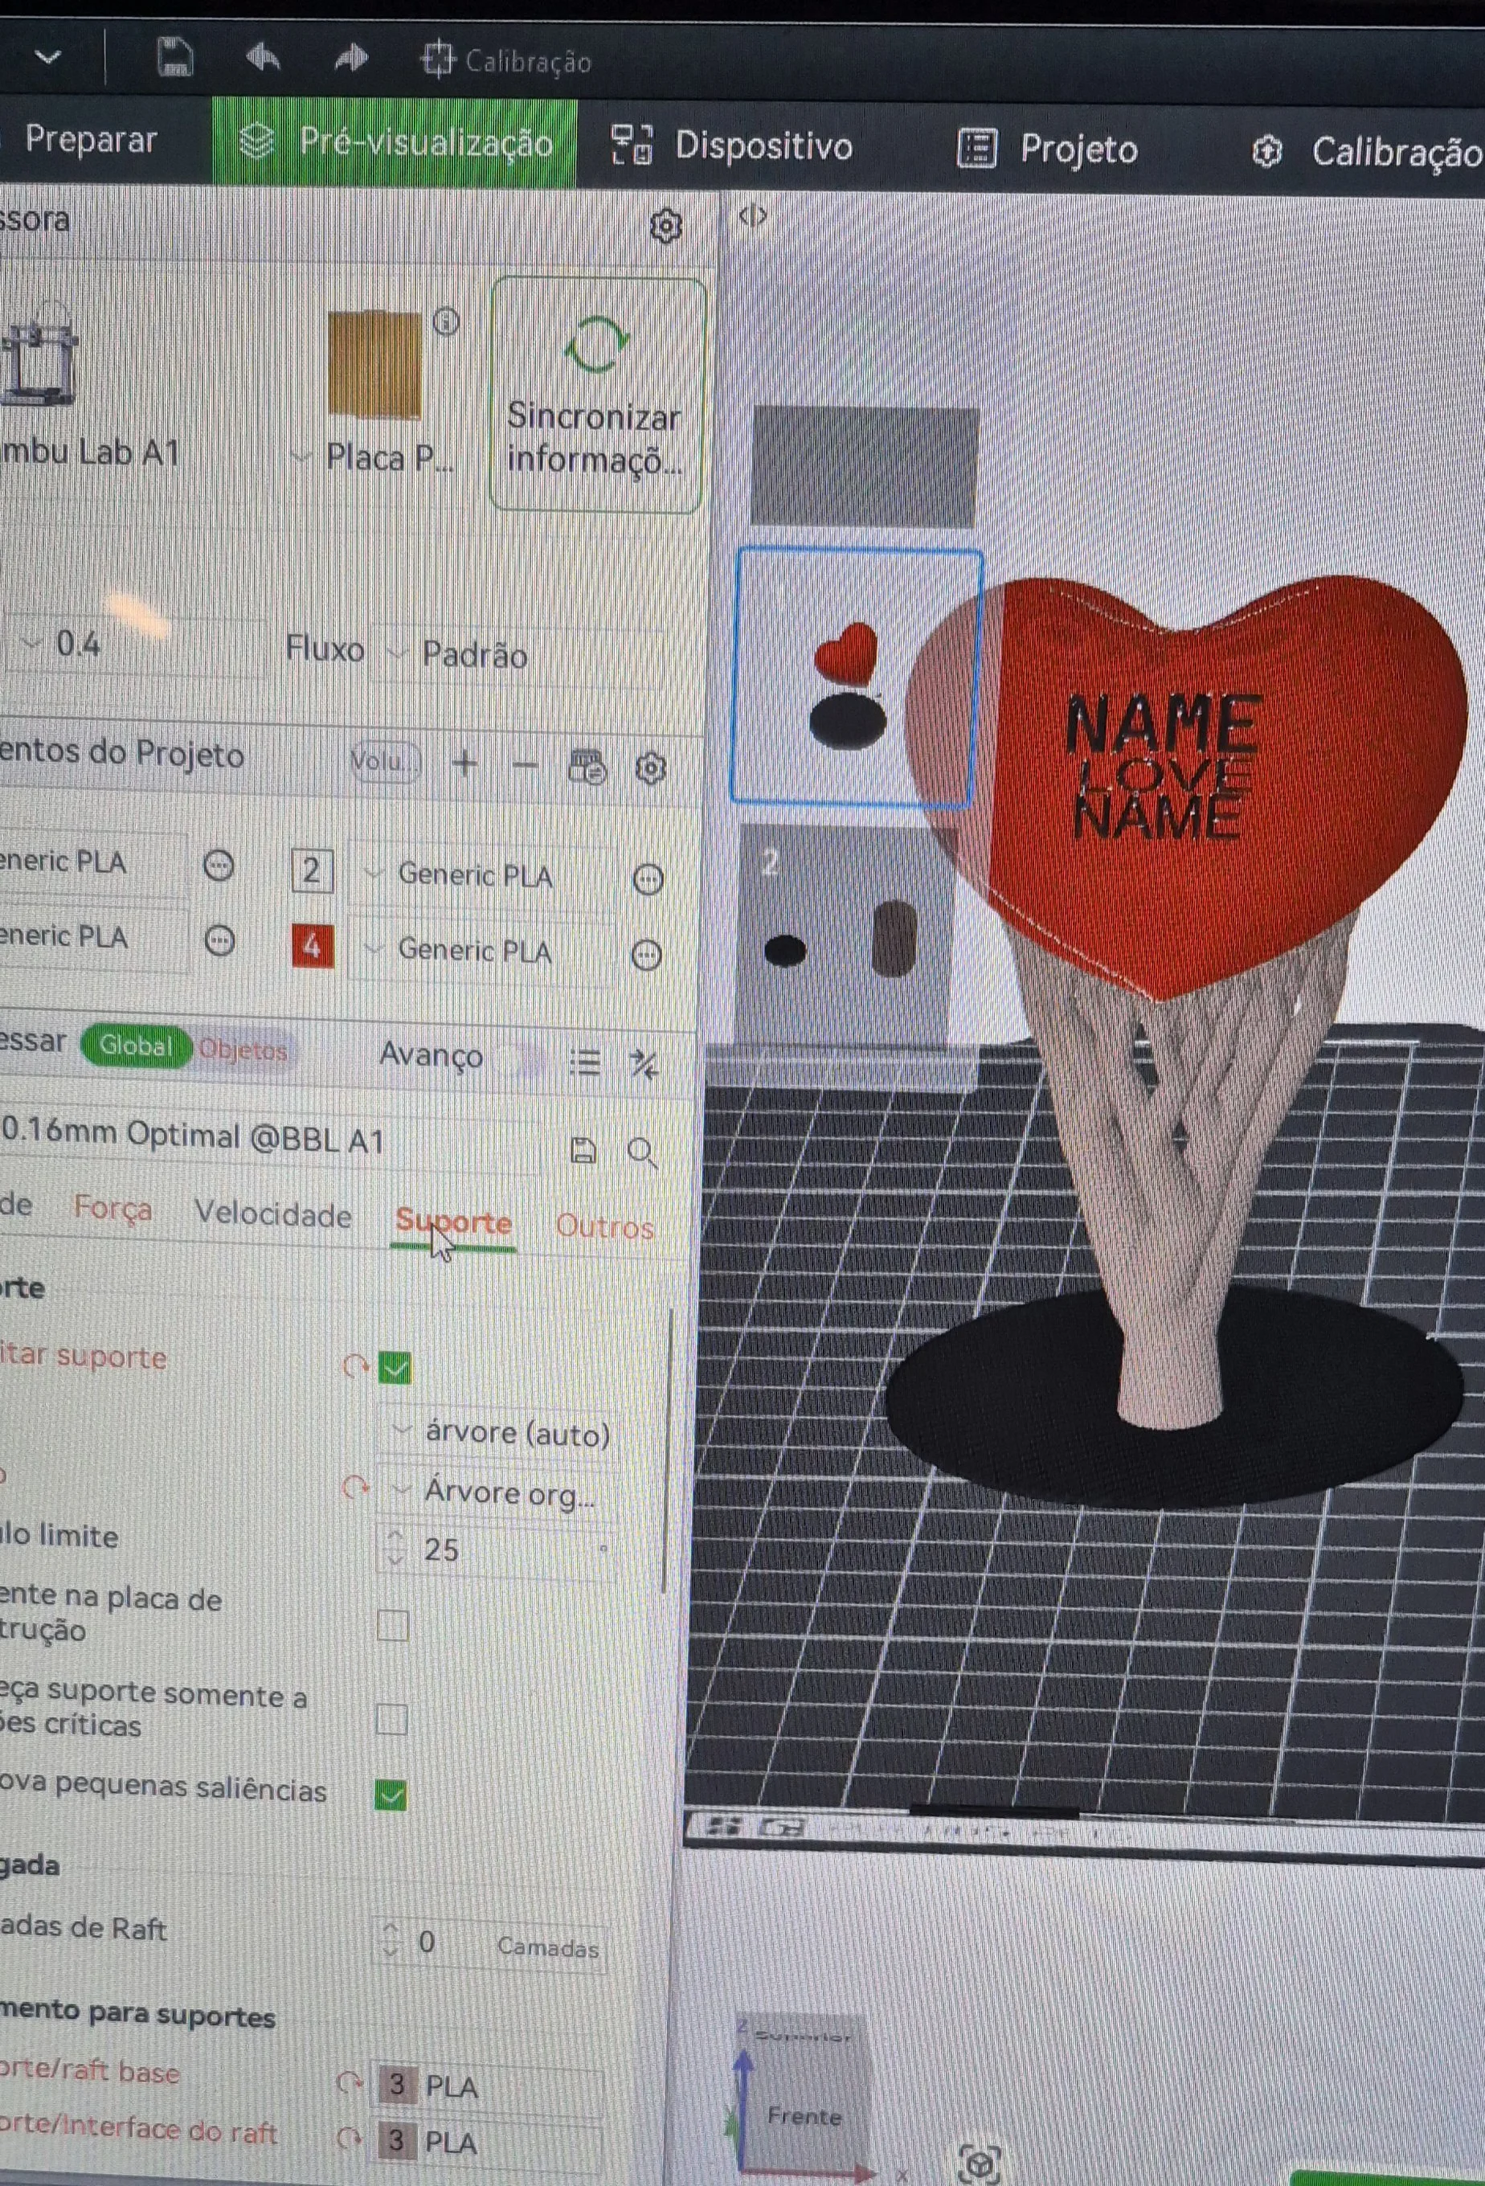Open the Força settings tab

pos(112,1208)
